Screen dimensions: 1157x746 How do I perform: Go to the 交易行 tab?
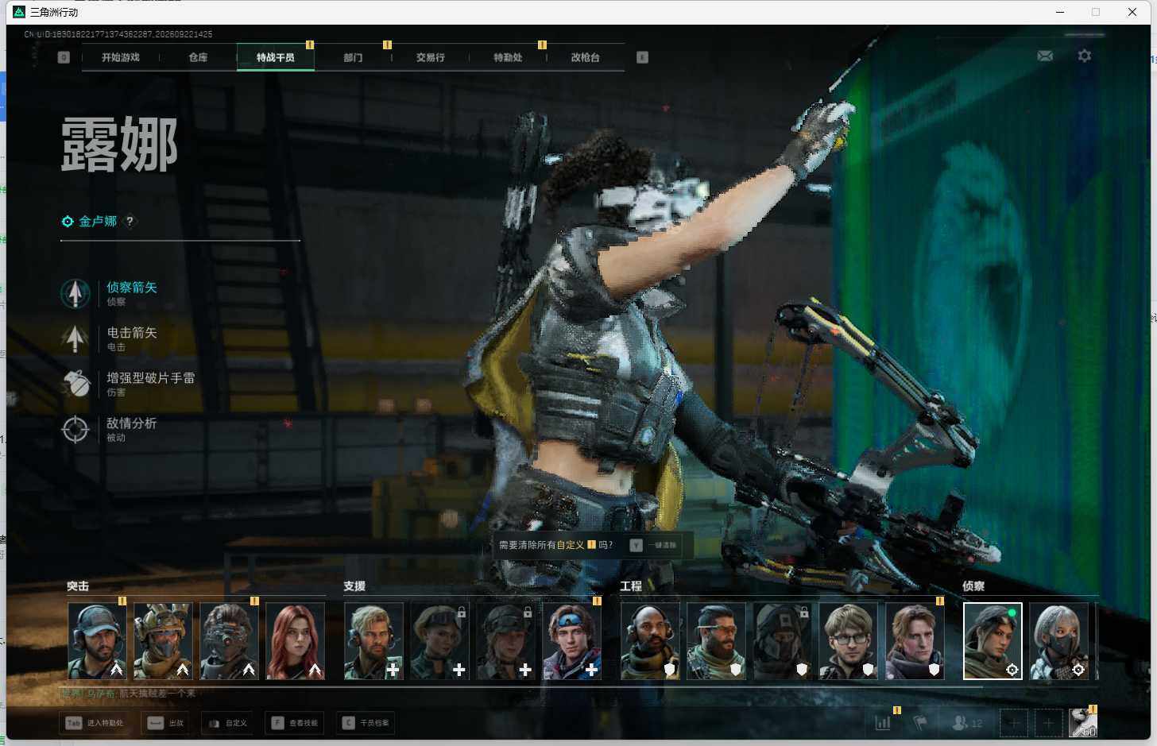point(431,57)
